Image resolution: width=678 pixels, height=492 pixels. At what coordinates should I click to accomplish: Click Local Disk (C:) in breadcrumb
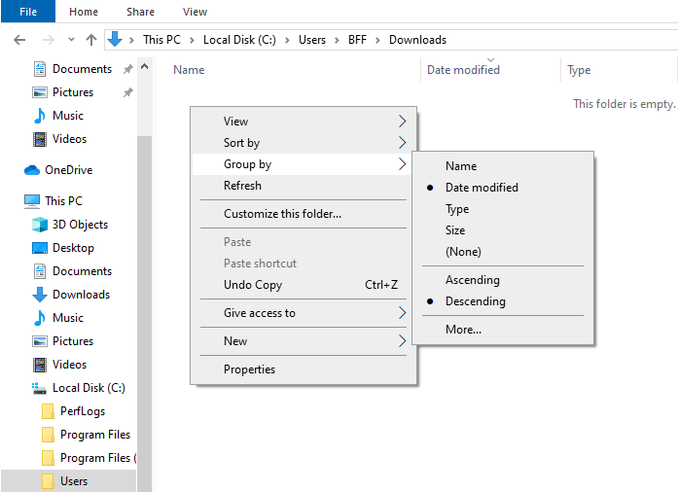(239, 40)
